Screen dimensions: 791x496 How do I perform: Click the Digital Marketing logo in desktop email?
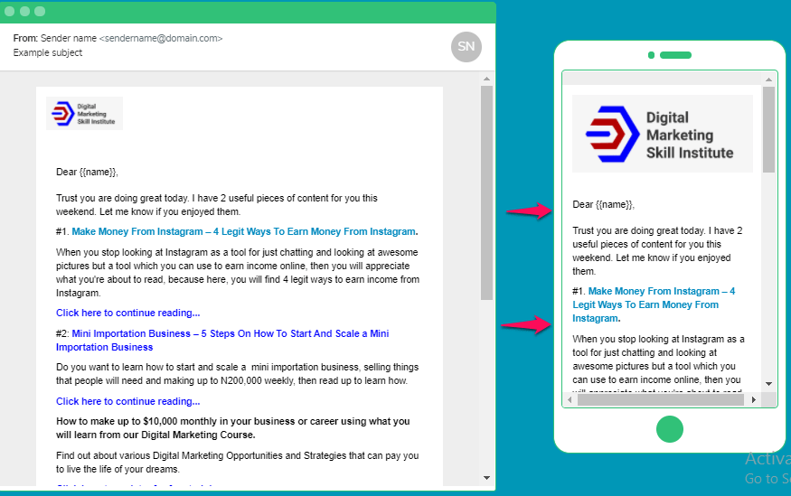tap(84, 114)
